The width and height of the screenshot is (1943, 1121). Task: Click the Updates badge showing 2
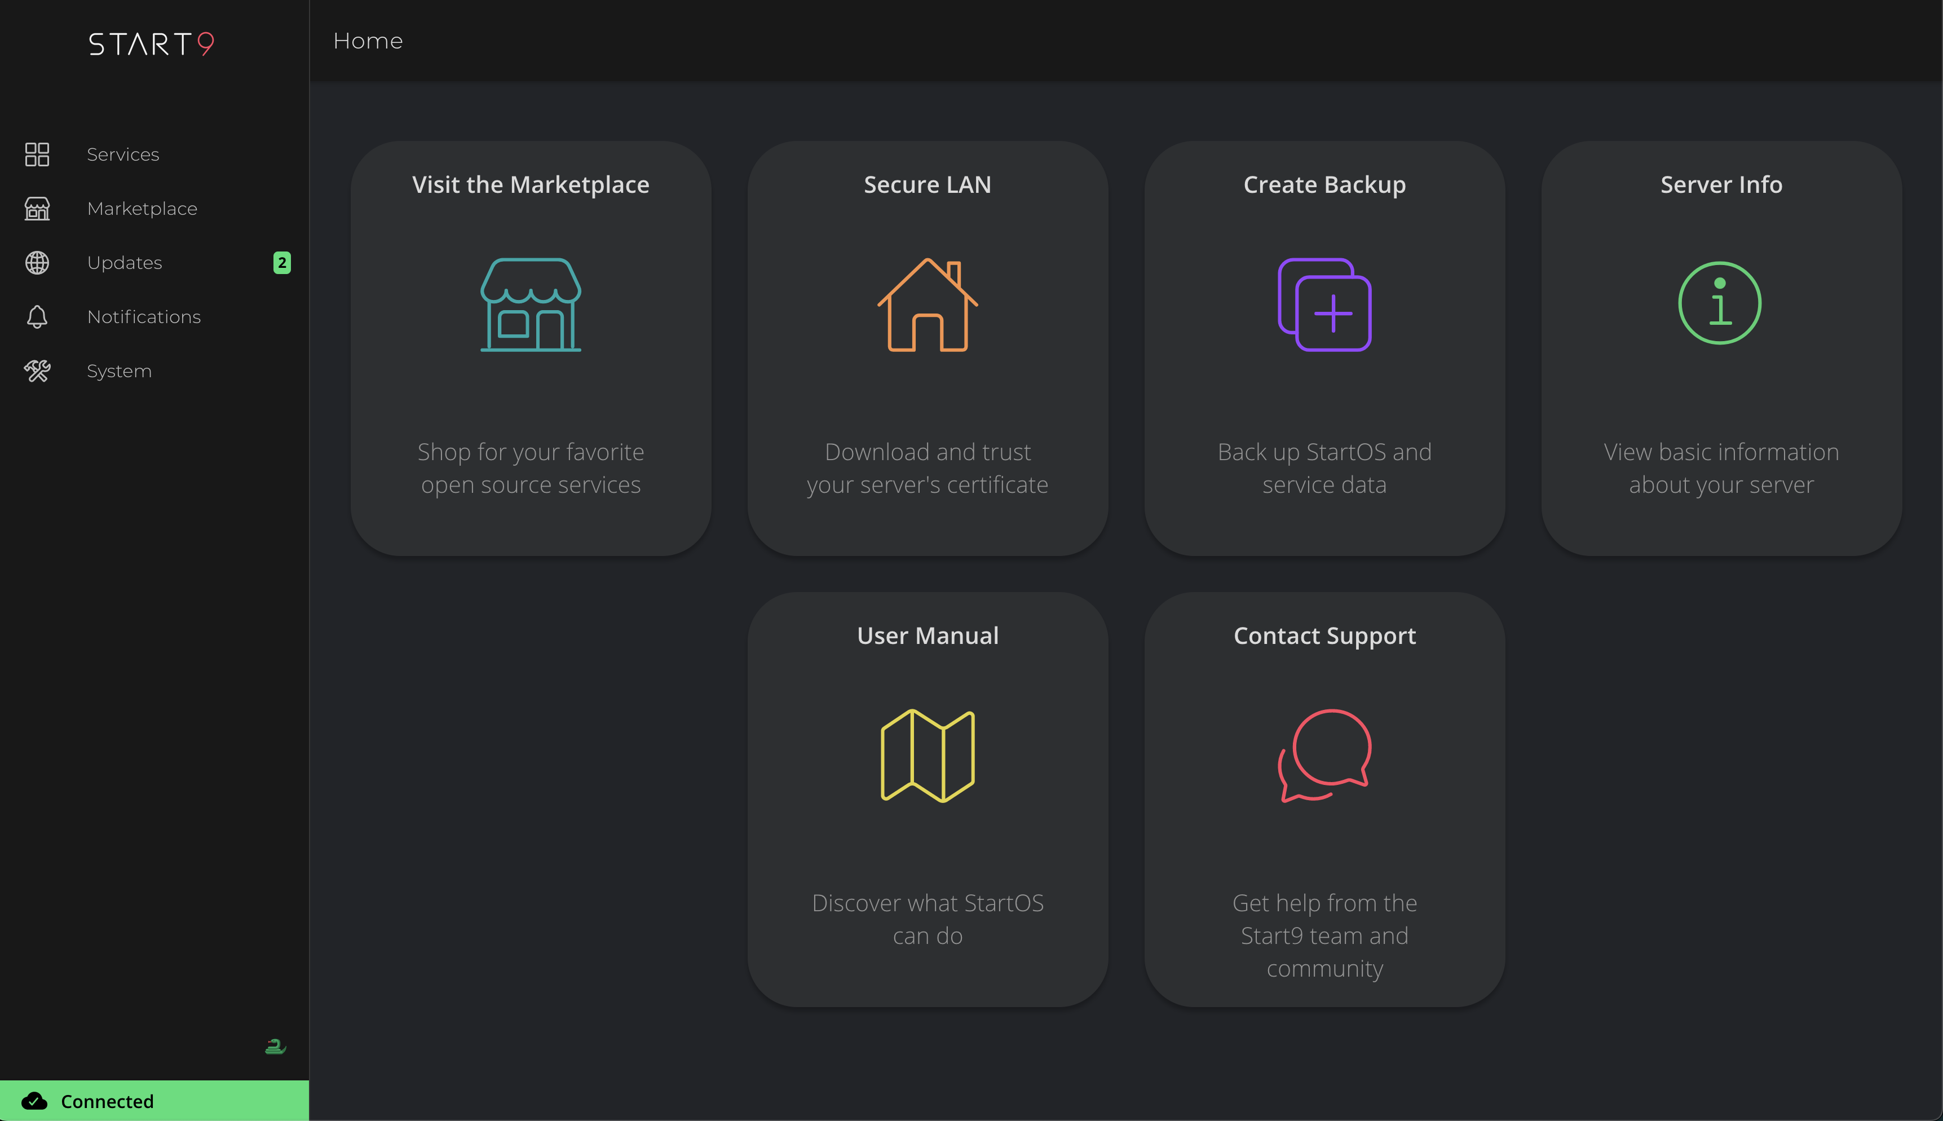[x=282, y=263]
